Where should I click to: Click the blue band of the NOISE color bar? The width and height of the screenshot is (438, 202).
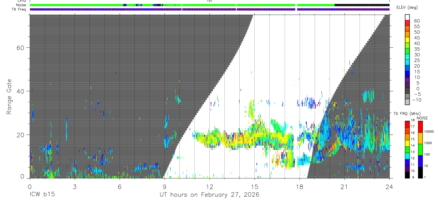(421, 161)
